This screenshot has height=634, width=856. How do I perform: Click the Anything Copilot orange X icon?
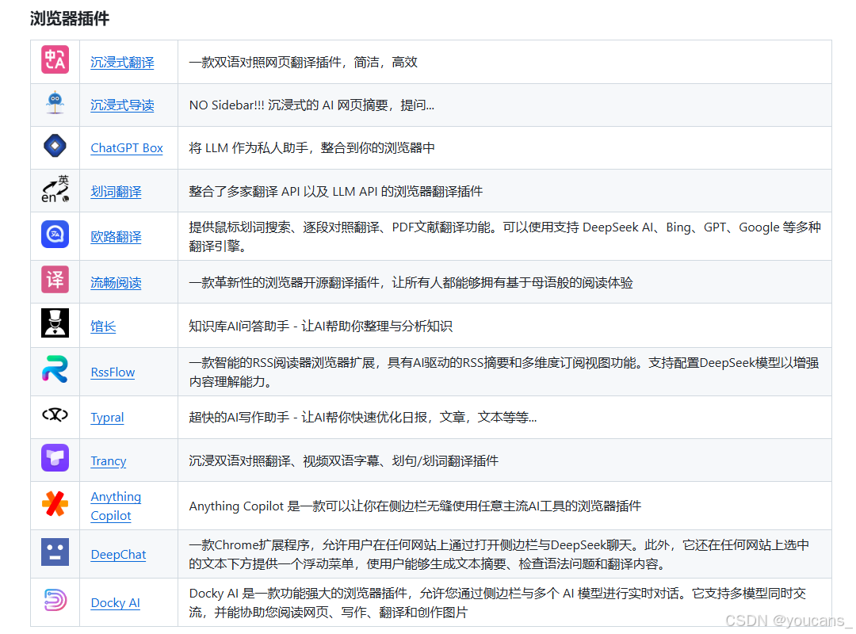(x=55, y=503)
